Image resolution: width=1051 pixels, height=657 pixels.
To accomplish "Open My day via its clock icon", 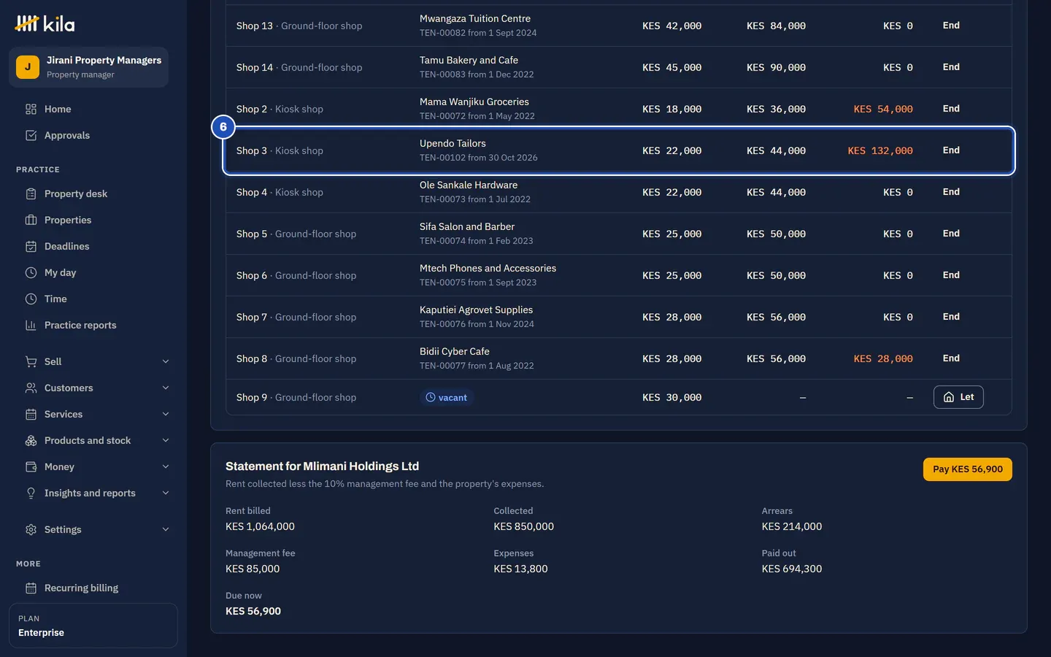I will pos(31,272).
